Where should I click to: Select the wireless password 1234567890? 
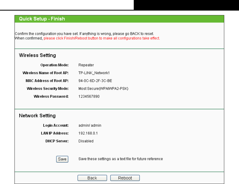[x=89, y=96]
